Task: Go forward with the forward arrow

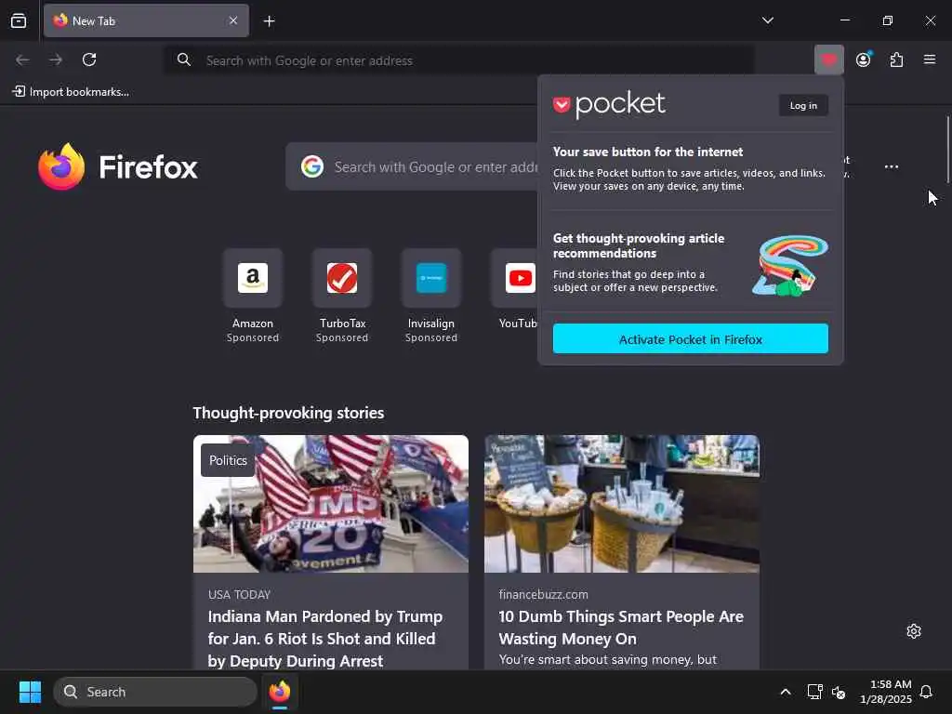Action: [x=56, y=59]
